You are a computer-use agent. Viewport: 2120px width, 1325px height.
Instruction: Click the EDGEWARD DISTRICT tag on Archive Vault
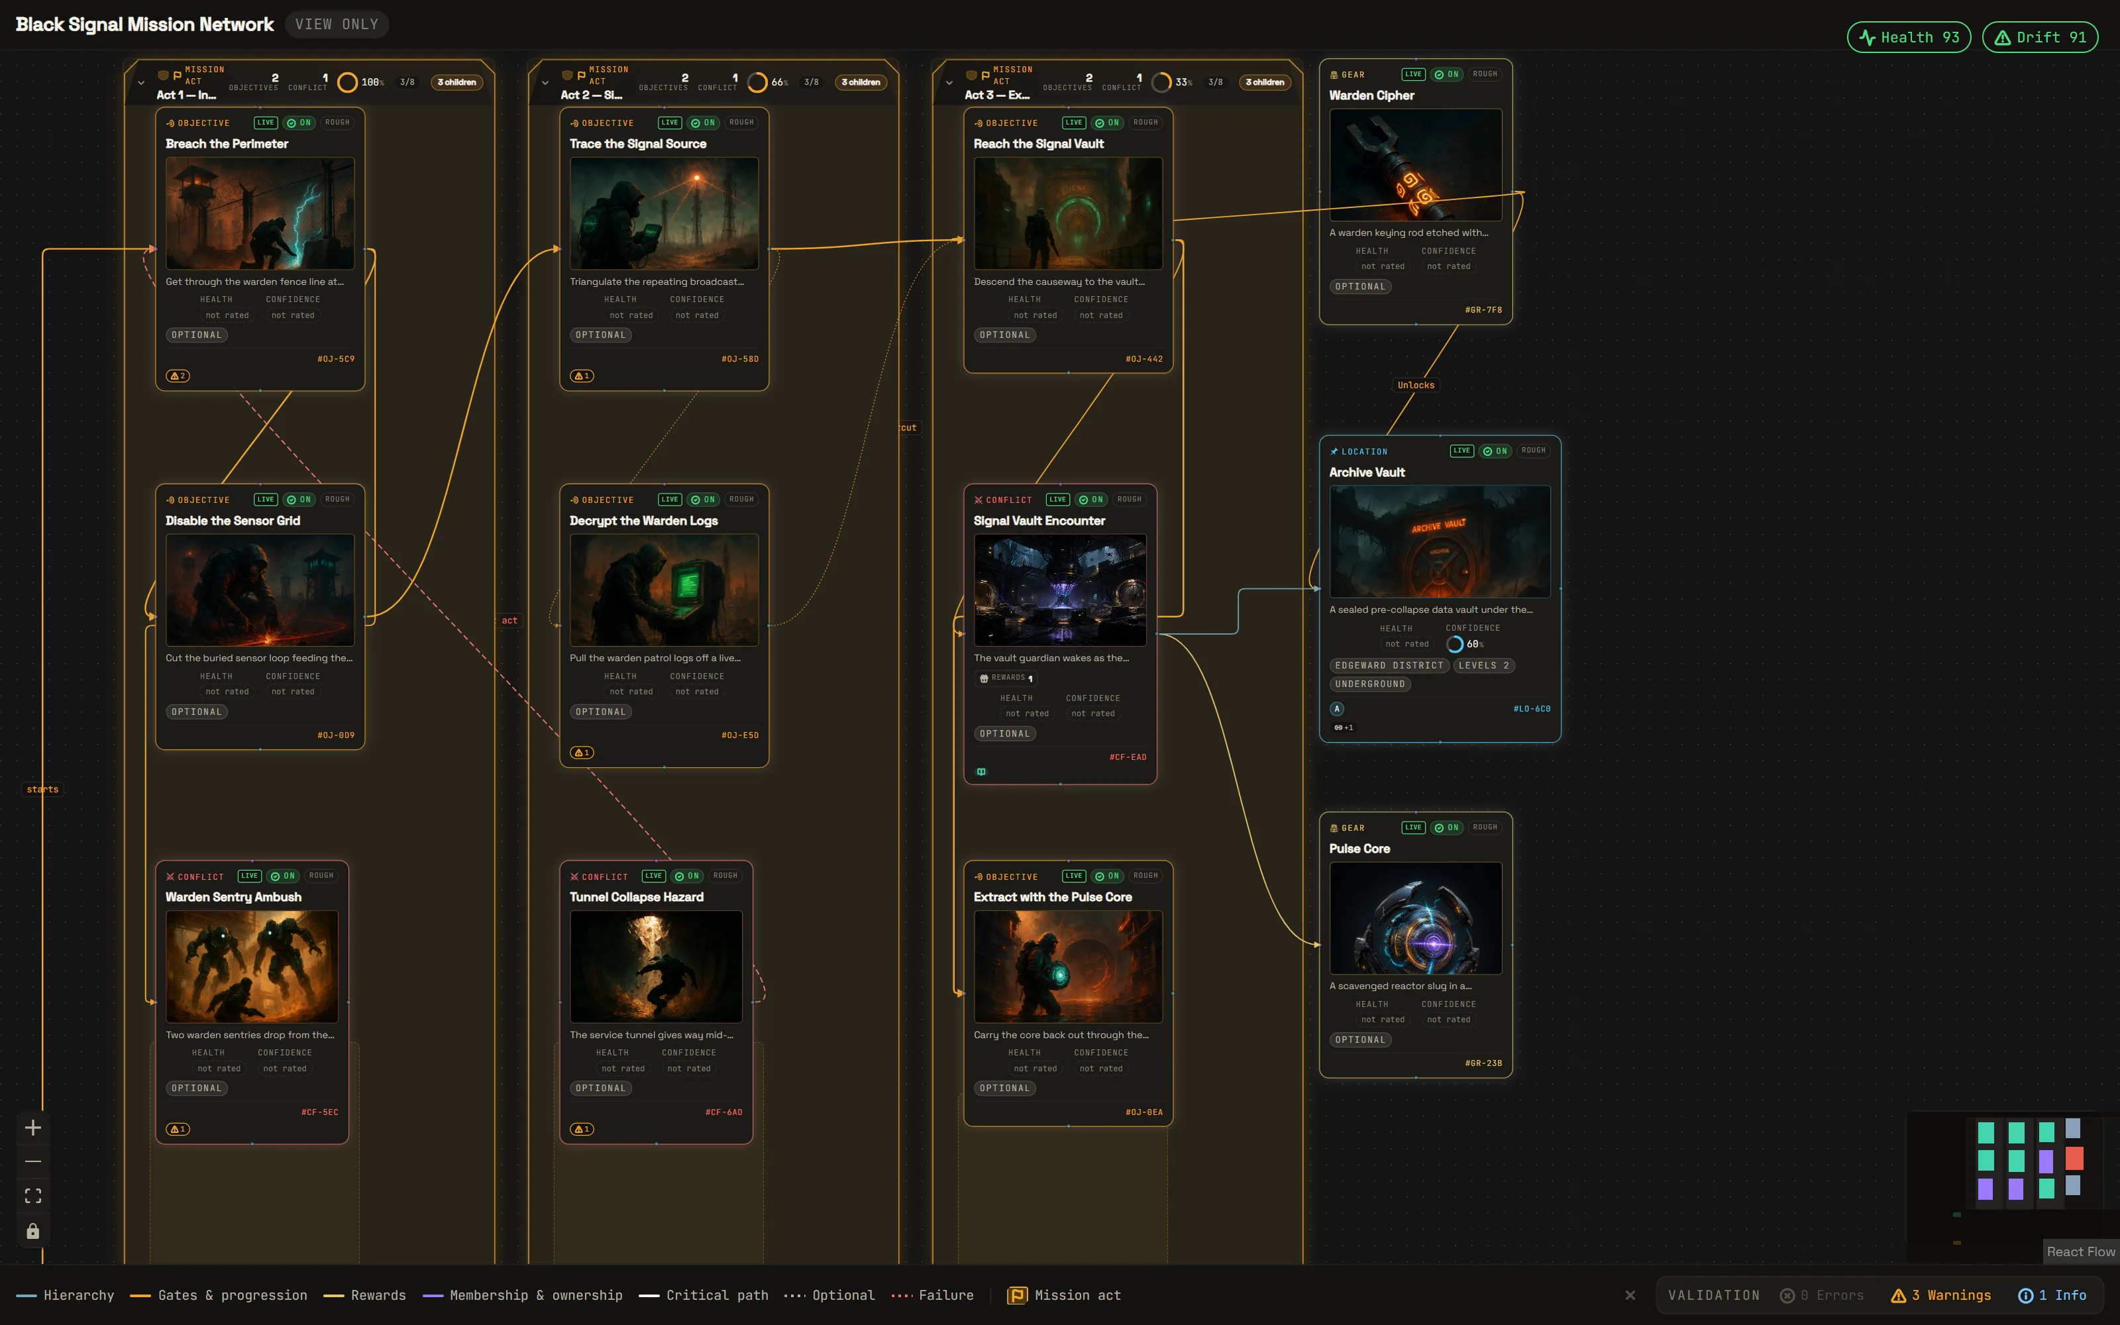1389,666
